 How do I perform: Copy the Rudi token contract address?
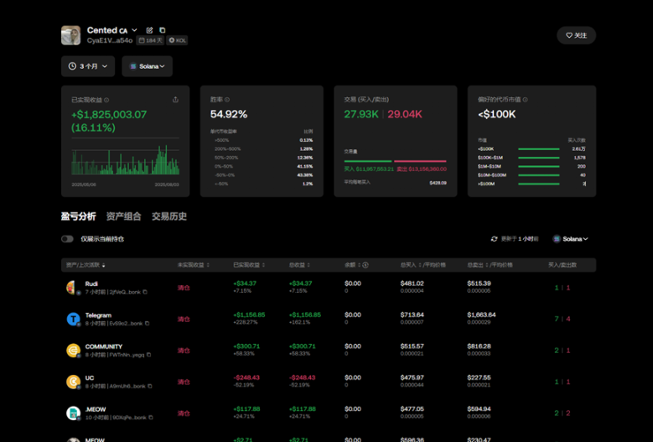145,292
